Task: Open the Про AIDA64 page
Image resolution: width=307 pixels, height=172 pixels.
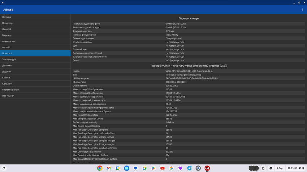Action: (35, 96)
